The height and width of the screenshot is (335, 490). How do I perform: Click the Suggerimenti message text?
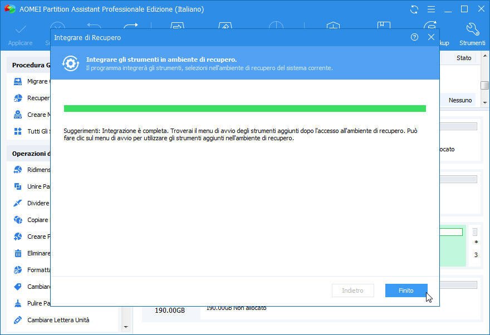point(241,134)
